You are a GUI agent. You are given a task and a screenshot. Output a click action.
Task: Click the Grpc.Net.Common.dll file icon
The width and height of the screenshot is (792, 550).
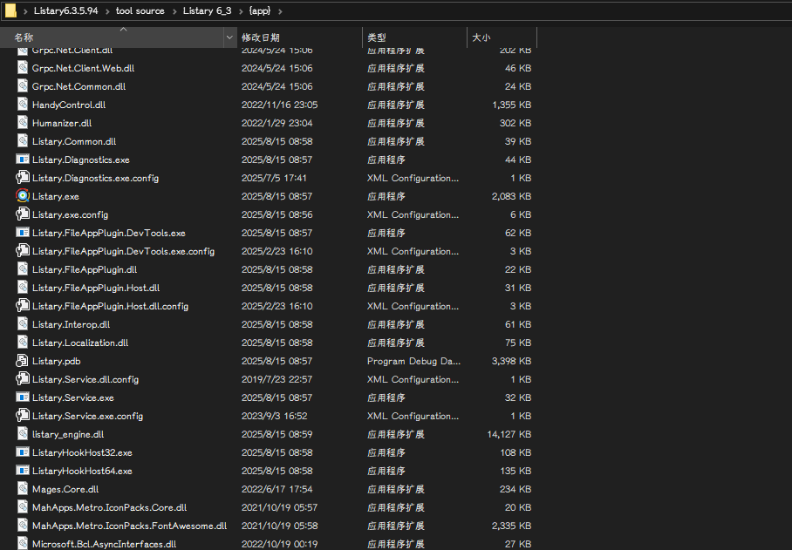point(23,86)
